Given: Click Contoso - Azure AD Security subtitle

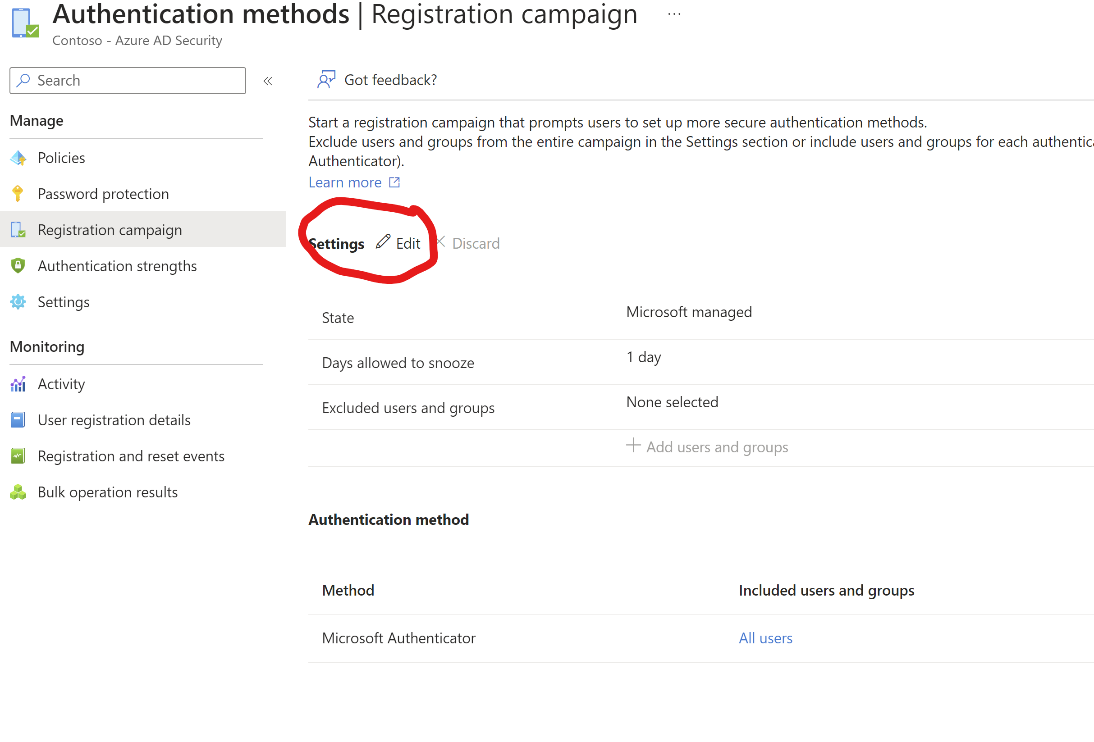Looking at the screenshot, I should tap(137, 41).
